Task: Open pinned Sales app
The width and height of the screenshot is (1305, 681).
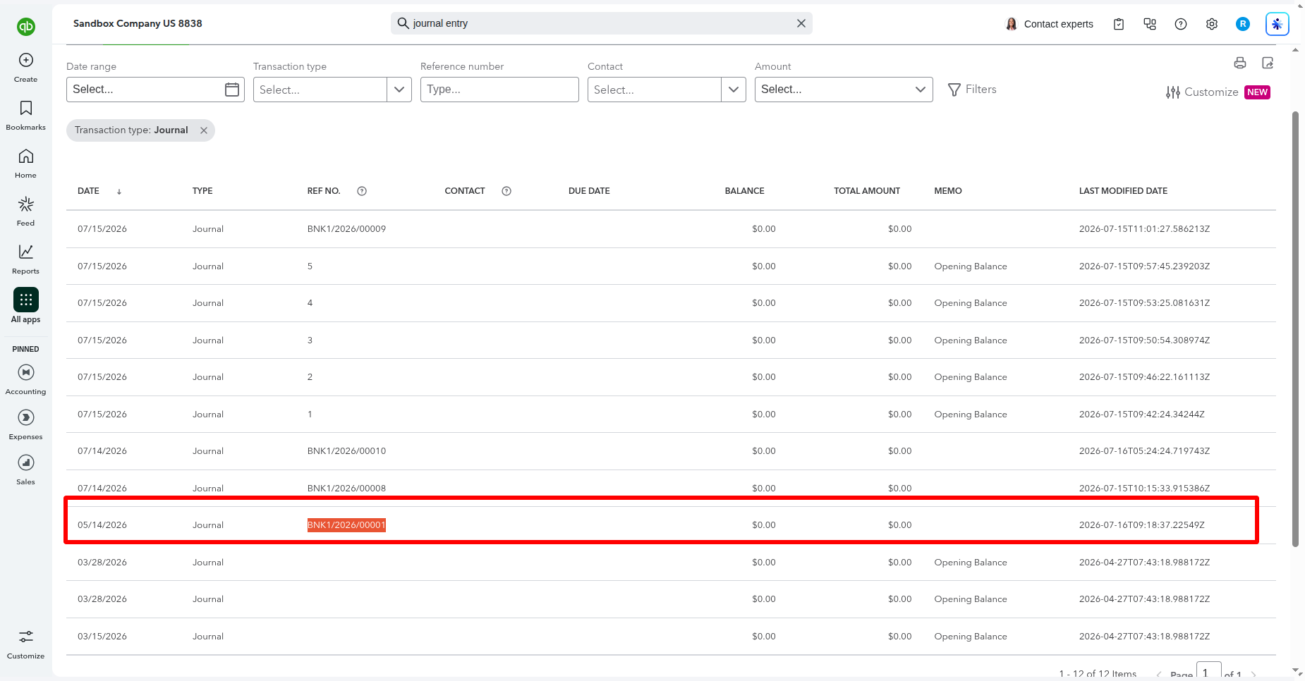Action: pyautogui.click(x=26, y=470)
